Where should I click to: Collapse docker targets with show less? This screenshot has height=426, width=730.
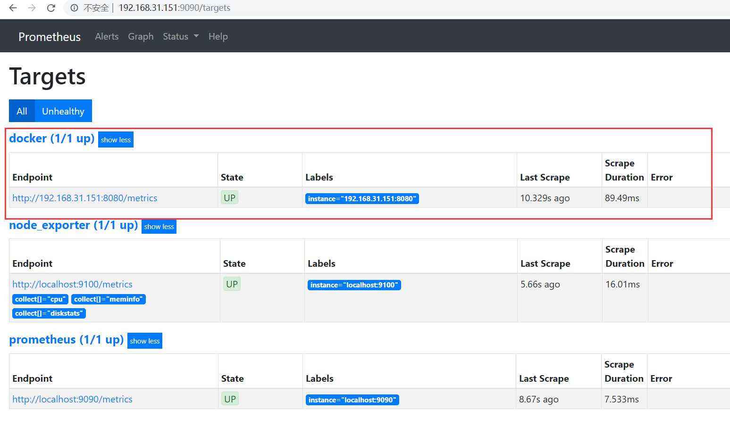tap(116, 139)
